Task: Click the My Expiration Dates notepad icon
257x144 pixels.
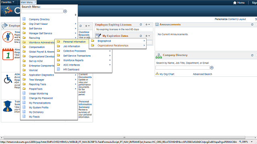Action: 98,36
